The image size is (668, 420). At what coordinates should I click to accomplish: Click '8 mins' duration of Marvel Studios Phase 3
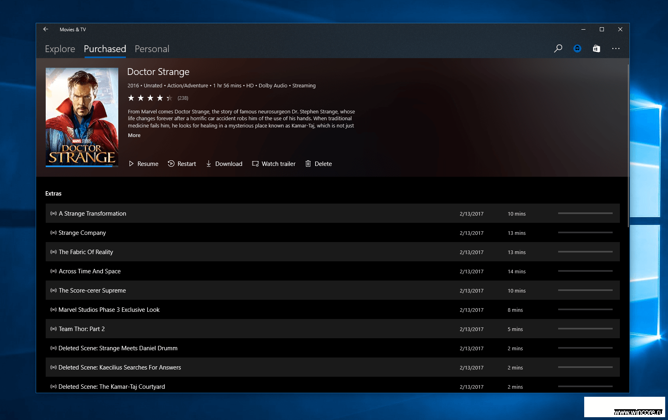(x=515, y=310)
